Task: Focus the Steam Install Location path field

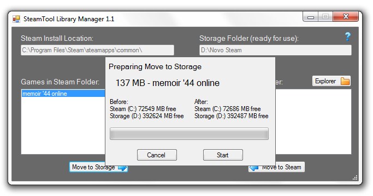Action: [97, 50]
